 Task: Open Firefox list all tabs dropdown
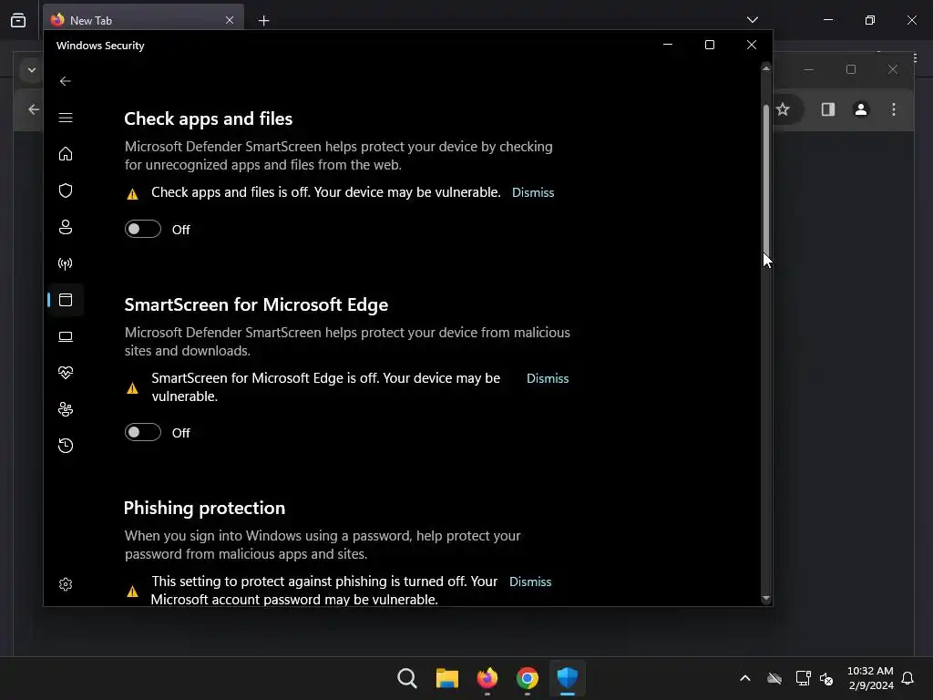click(752, 20)
